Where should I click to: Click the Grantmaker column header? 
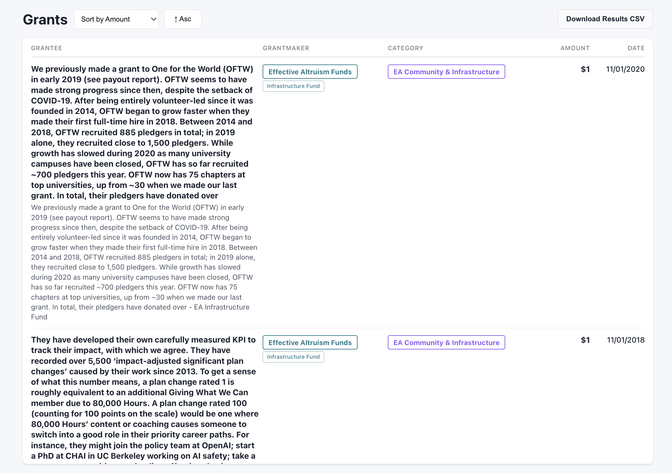286,48
